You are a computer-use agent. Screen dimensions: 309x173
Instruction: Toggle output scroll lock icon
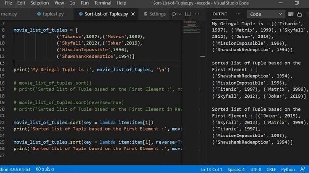pos(300,14)
